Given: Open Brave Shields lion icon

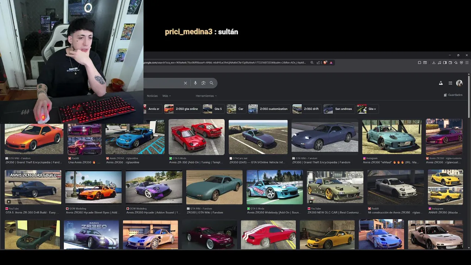Looking at the screenshot, I should (325, 63).
